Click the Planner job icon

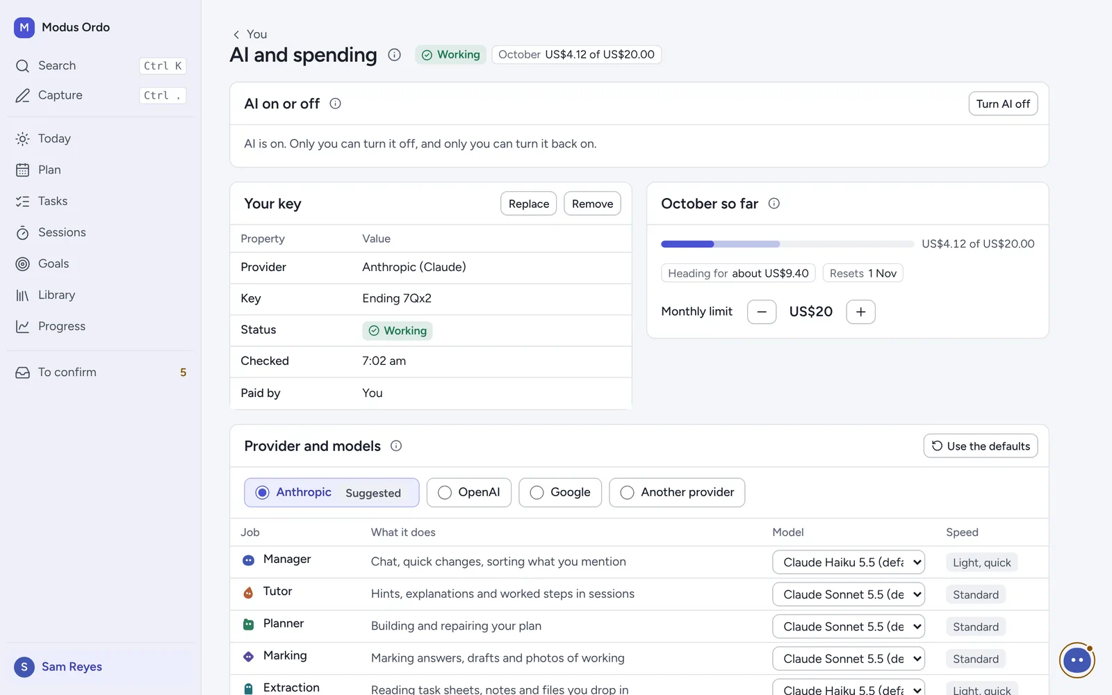(x=248, y=625)
